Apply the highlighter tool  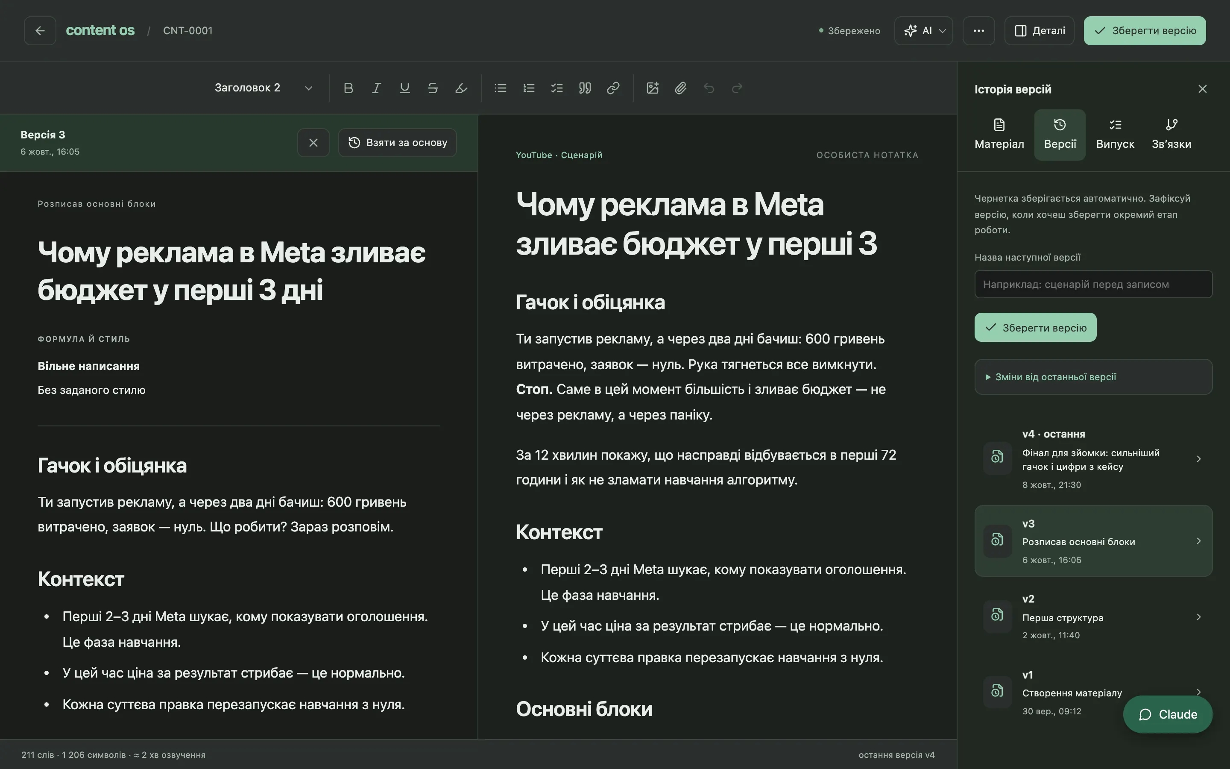(461, 88)
